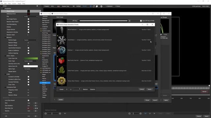The width and height of the screenshot is (211, 118).
Task: Click the green Color Over Life gradient
Action: (x=31, y=58)
